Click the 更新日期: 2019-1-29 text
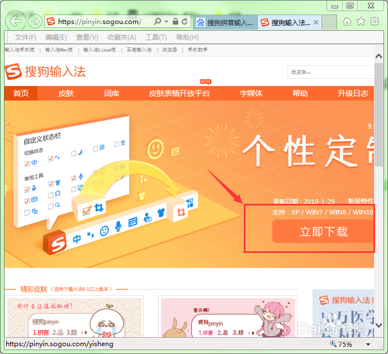388x354 pixels. [x=304, y=201]
